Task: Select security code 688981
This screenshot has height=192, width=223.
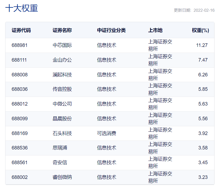Action: point(19,45)
